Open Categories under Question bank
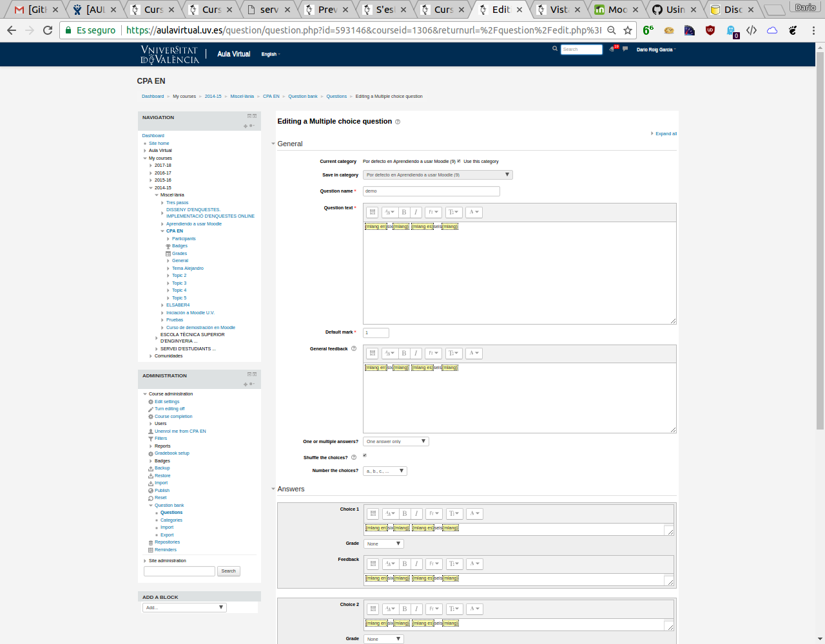 pyautogui.click(x=171, y=520)
